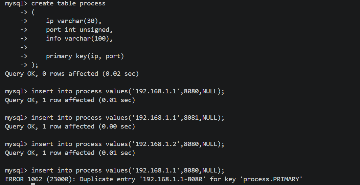Click 'Query OK, 1 row affected (0.00 sec)'
The height and width of the screenshot is (185, 360).
click(x=70, y=126)
